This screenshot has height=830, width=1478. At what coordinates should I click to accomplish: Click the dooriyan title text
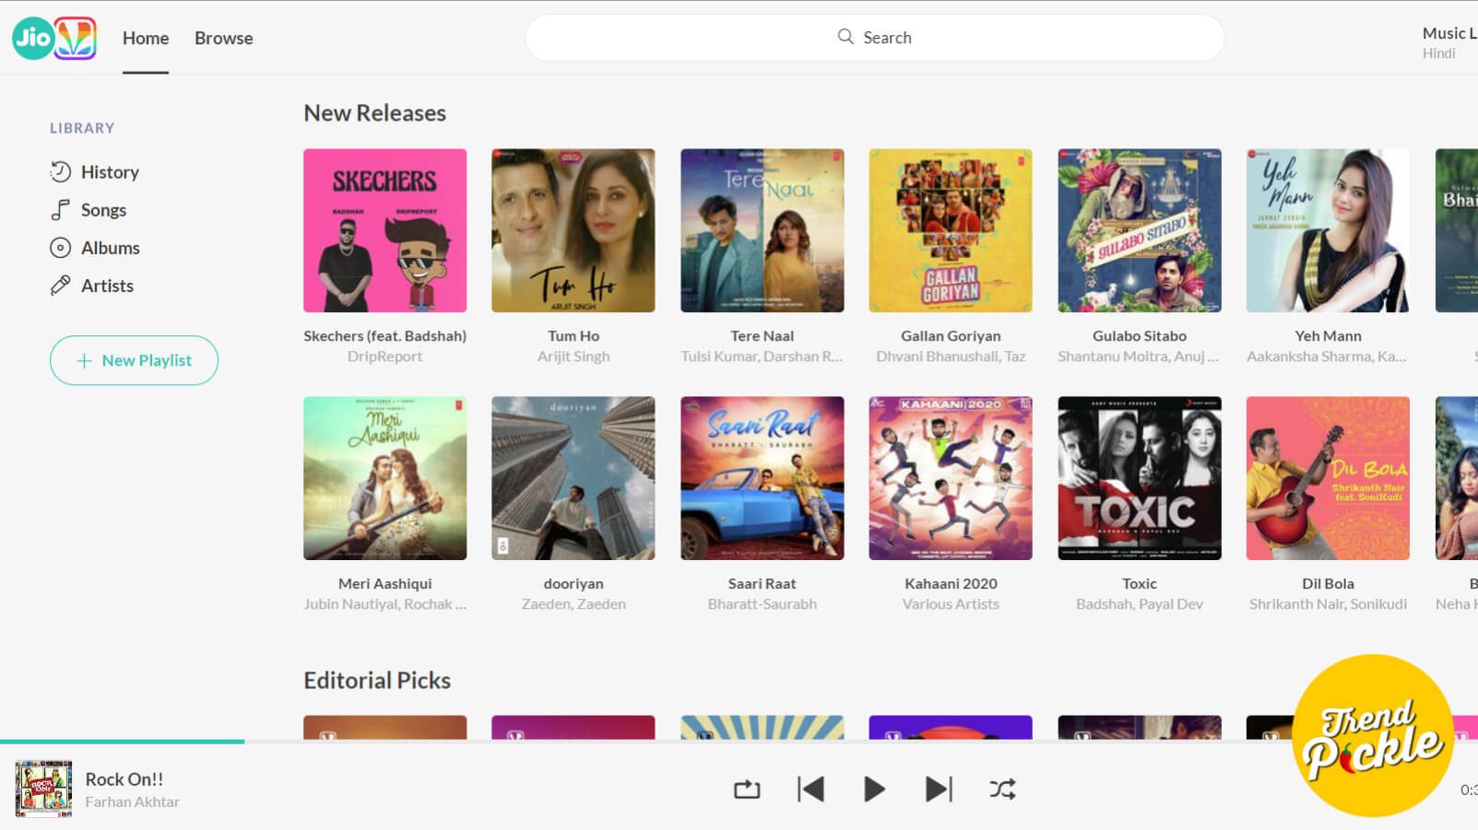(573, 584)
